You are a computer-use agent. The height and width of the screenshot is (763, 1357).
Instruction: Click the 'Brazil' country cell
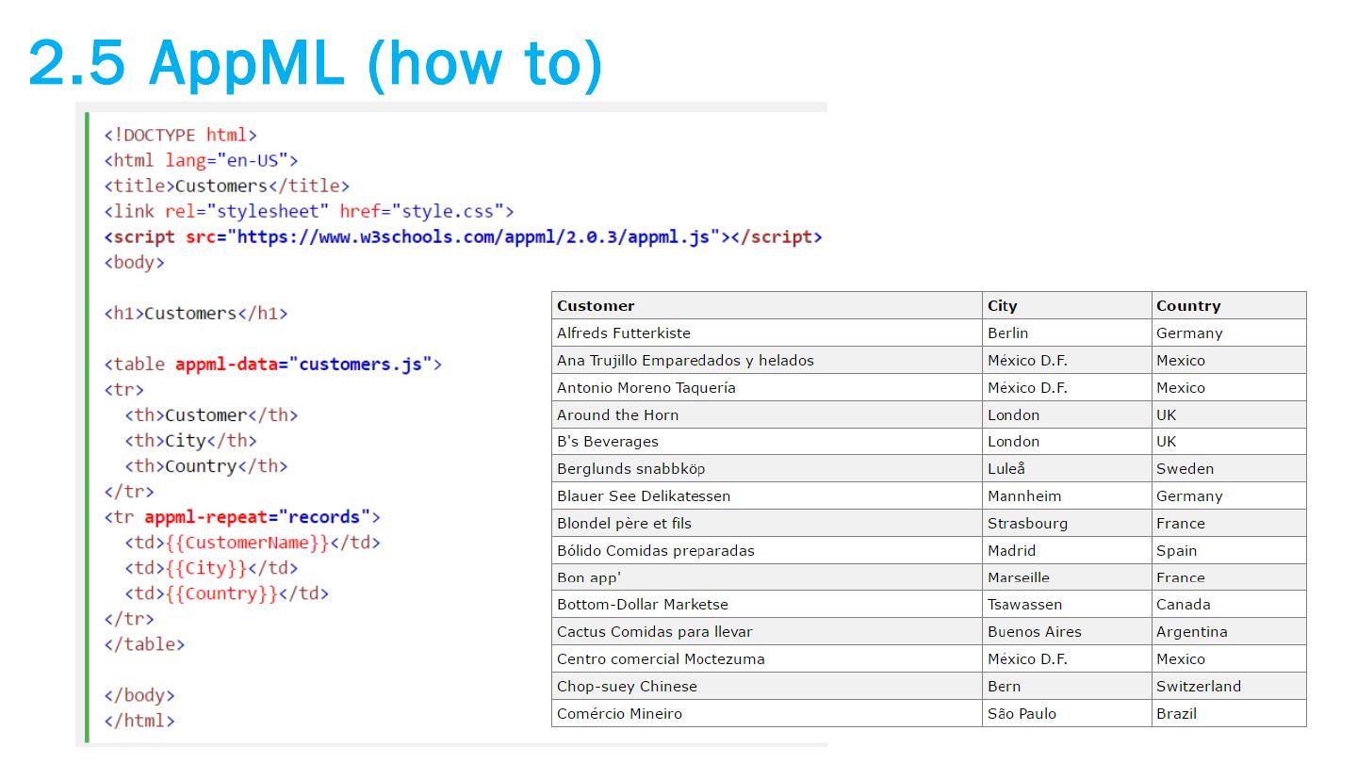tap(1176, 714)
